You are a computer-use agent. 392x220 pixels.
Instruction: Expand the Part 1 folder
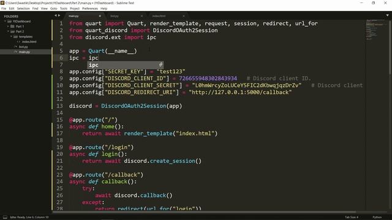[x=8, y=26]
